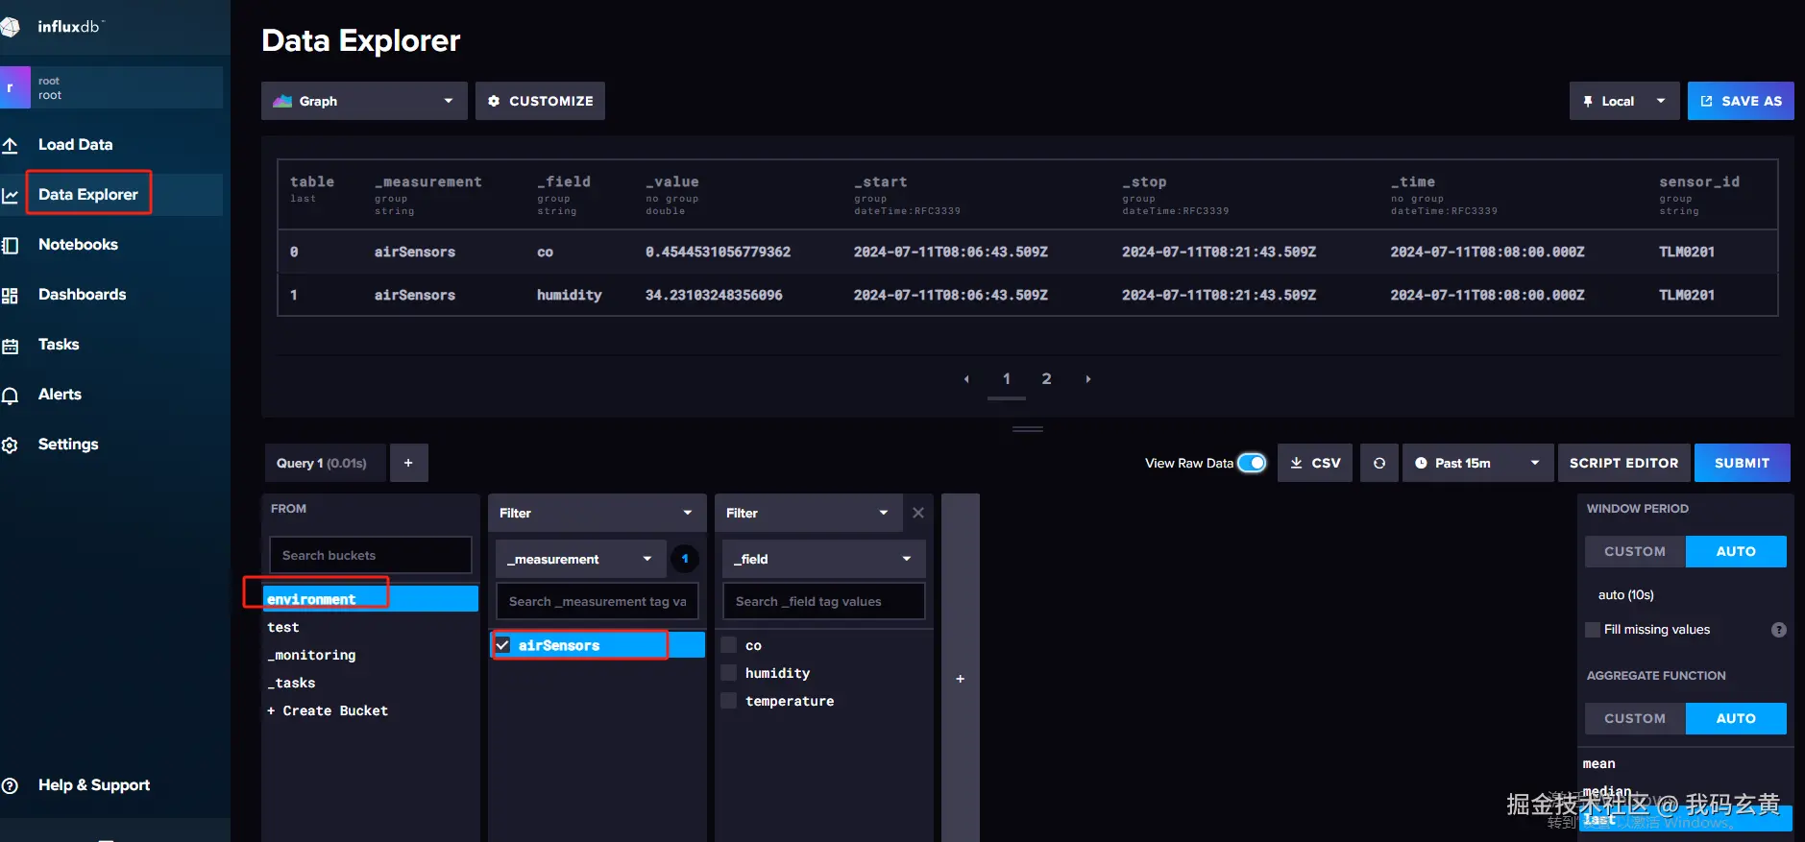Set aggregate function to Custom
The image size is (1805, 842).
coord(1635,718)
